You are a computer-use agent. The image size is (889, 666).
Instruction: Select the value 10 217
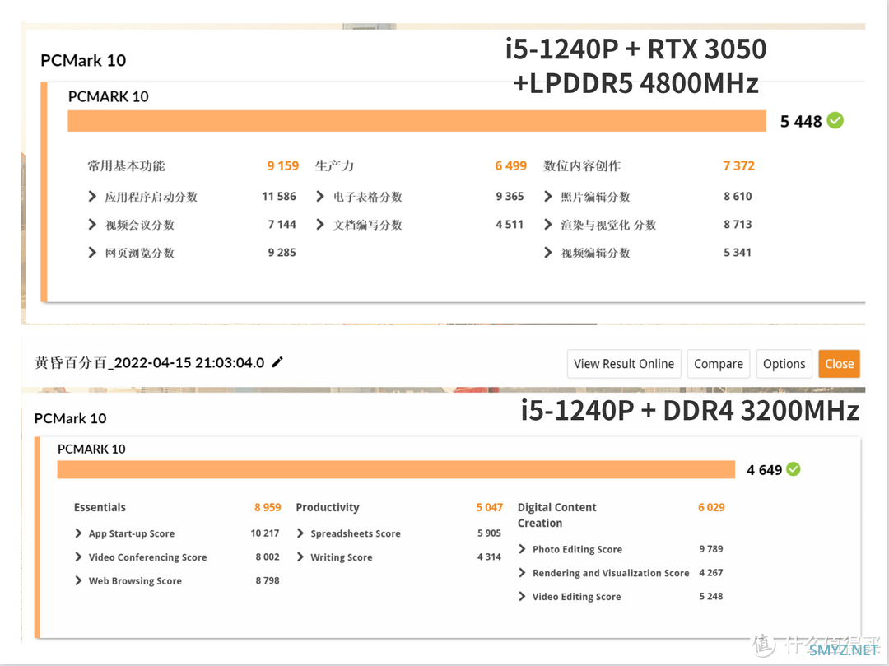[x=265, y=533]
